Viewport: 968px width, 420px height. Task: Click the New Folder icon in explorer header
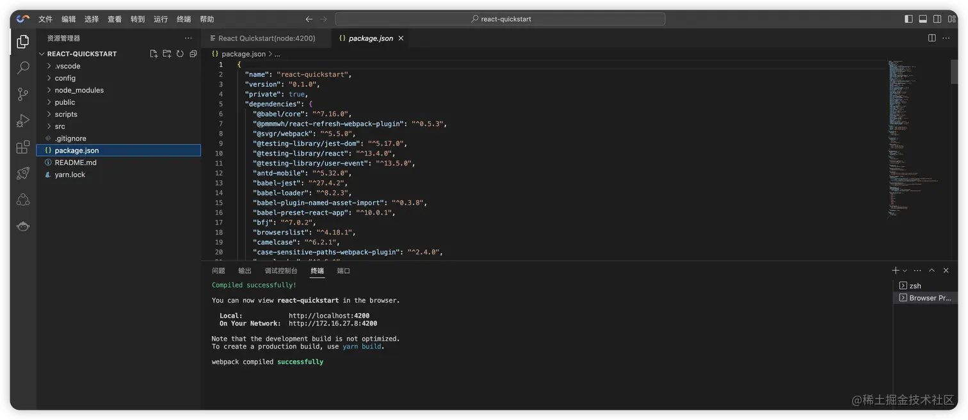pyautogui.click(x=166, y=54)
